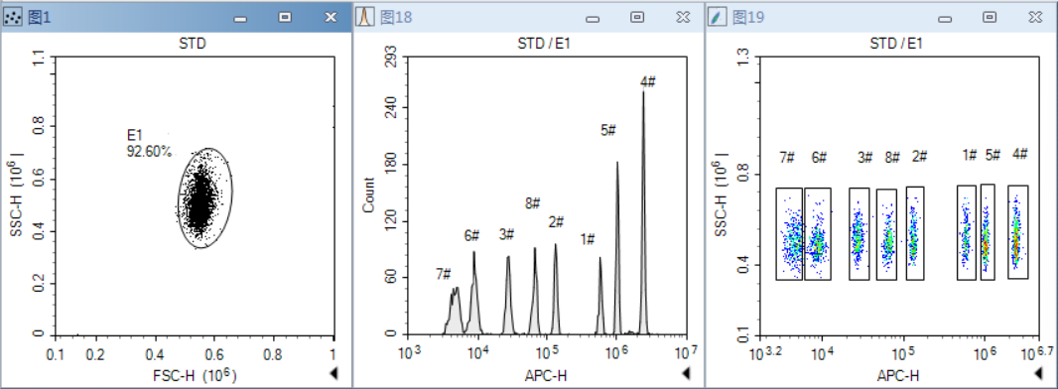Select the 2# rectangular gate in 图19
This screenshot has width=1058, height=389.
click(915, 233)
